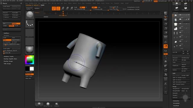Expand the Timeline Tracks section
The width and height of the screenshot is (193, 108).
pos(9,56)
